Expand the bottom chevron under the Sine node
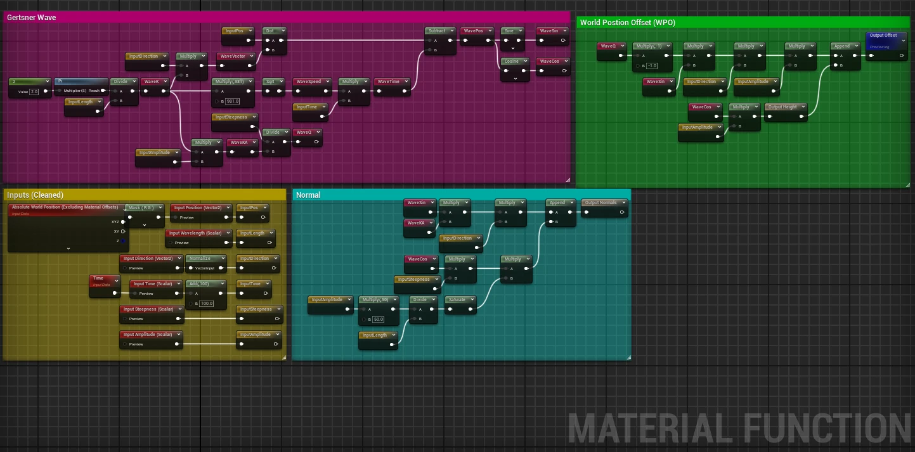 pos(512,48)
